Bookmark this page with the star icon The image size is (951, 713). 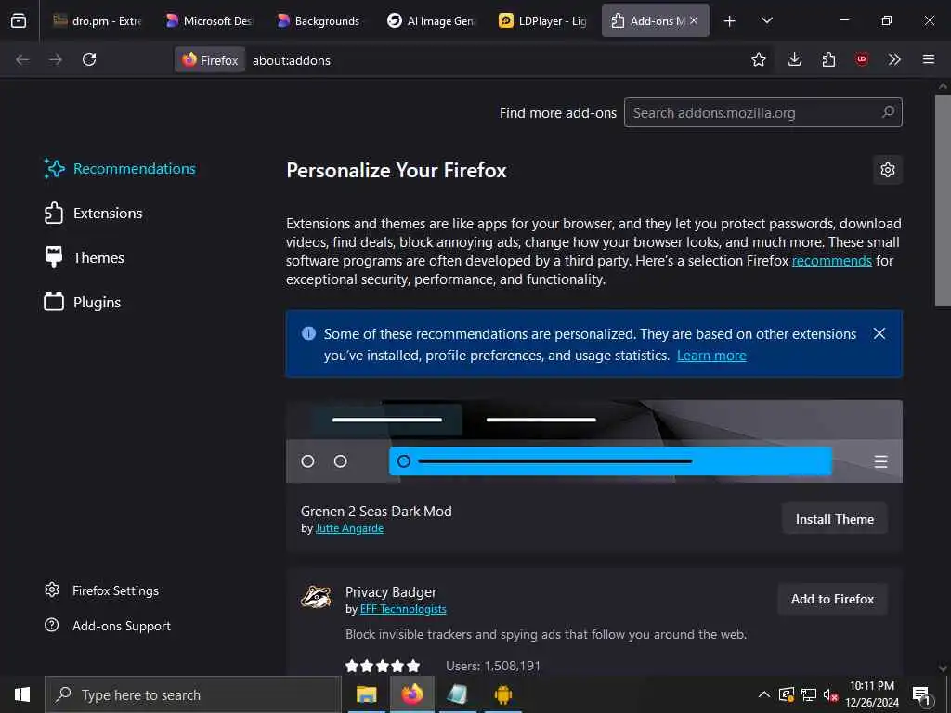pyautogui.click(x=758, y=59)
